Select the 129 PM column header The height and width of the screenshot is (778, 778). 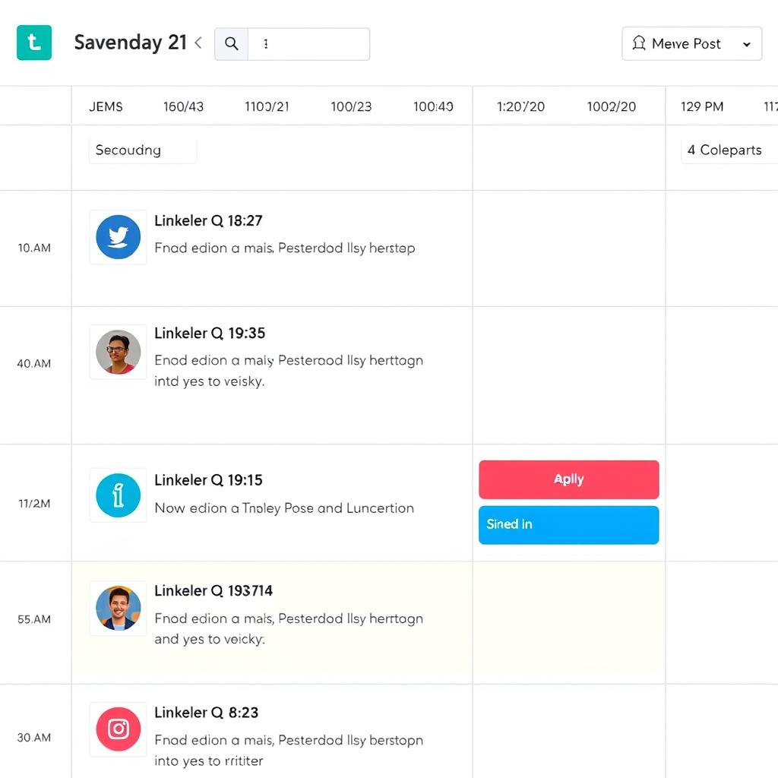(701, 106)
